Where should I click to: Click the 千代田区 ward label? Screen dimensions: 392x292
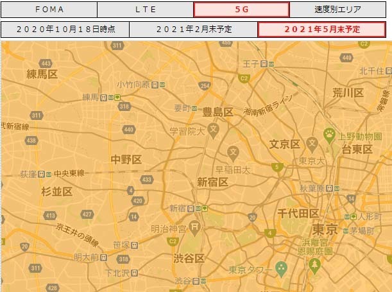[298, 214]
